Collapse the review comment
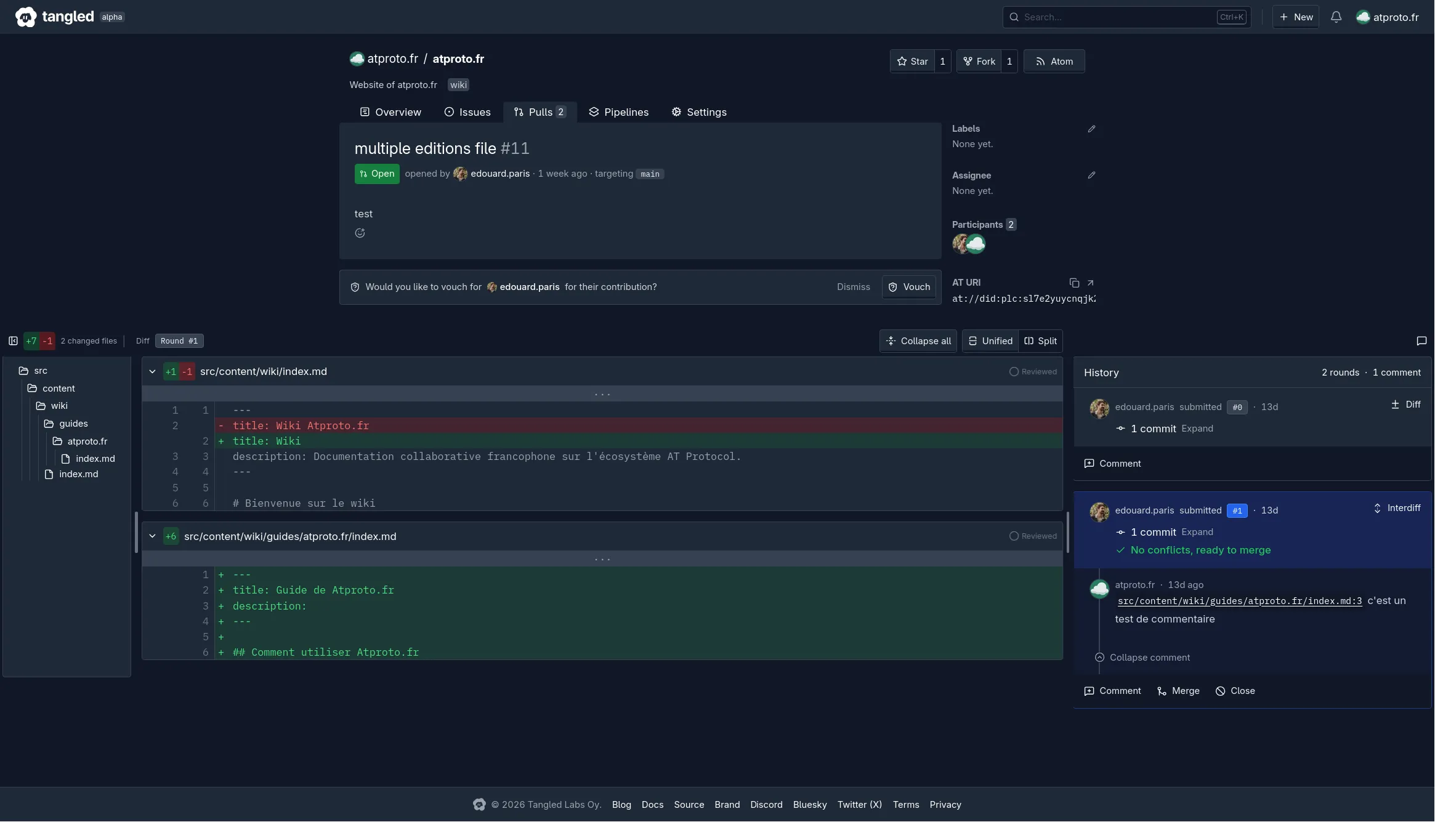Viewport: 1435px width, 822px height. coord(1142,658)
